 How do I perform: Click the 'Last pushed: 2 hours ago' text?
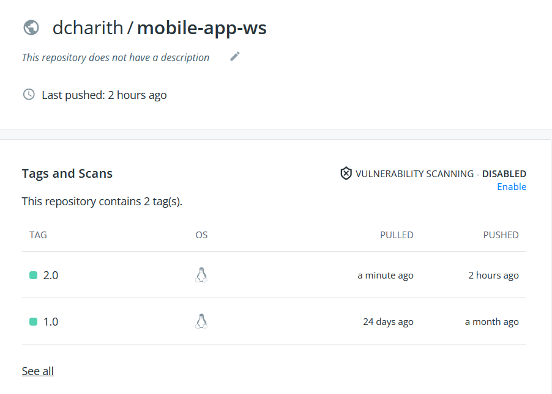tap(104, 95)
